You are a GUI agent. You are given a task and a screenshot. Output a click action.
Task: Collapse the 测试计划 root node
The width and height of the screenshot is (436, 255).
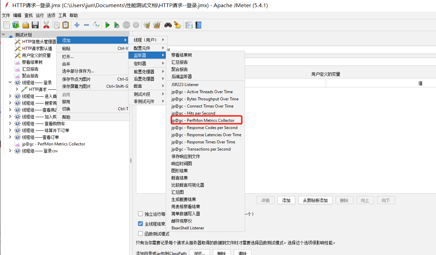[x=3, y=35]
